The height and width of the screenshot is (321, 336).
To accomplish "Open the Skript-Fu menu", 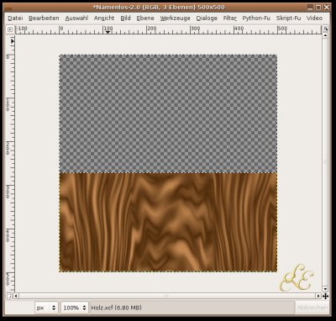I will [x=288, y=18].
